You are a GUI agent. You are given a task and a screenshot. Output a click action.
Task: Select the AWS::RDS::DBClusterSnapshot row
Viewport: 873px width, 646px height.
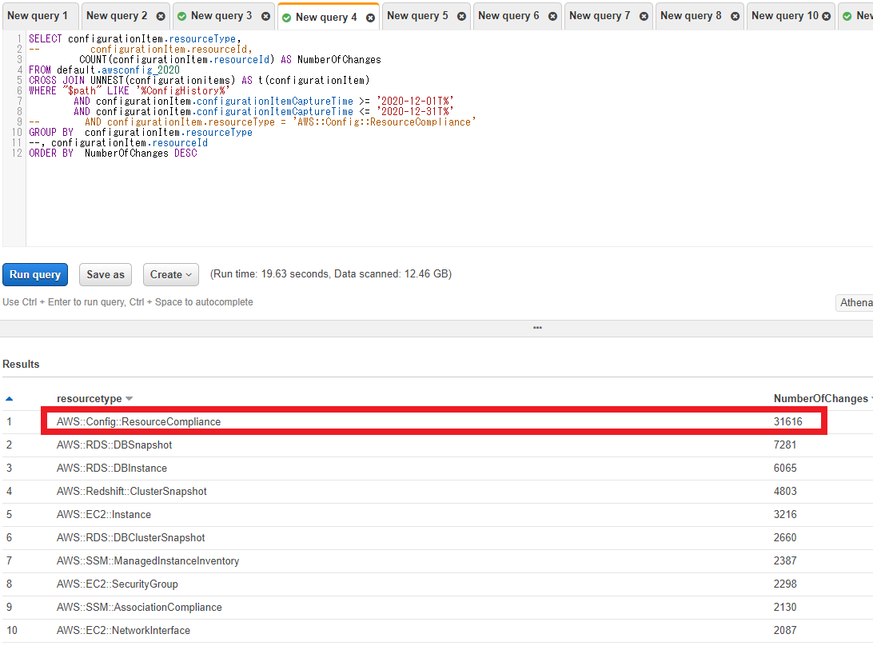[x=437, y=538]
